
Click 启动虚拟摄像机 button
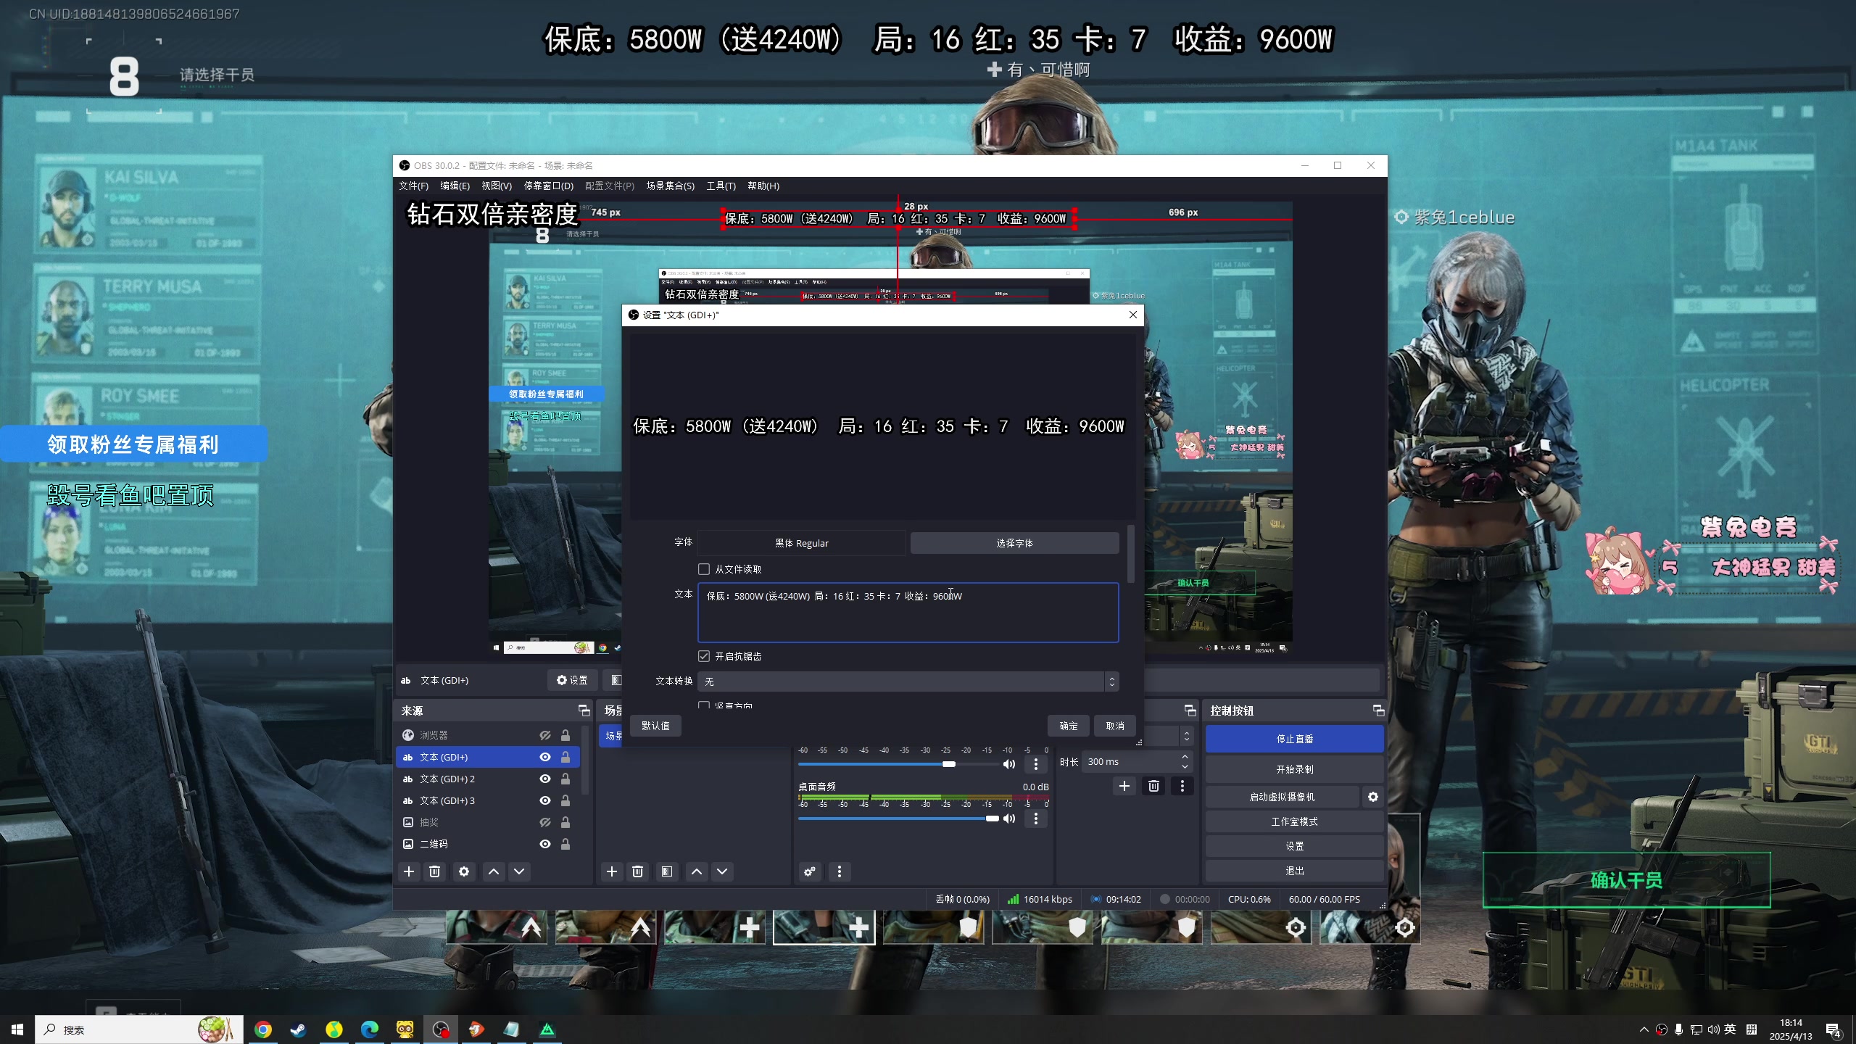[1282, 797]
